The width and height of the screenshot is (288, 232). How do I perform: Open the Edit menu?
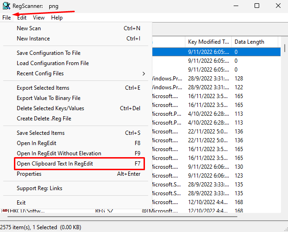tap(22, 18)
